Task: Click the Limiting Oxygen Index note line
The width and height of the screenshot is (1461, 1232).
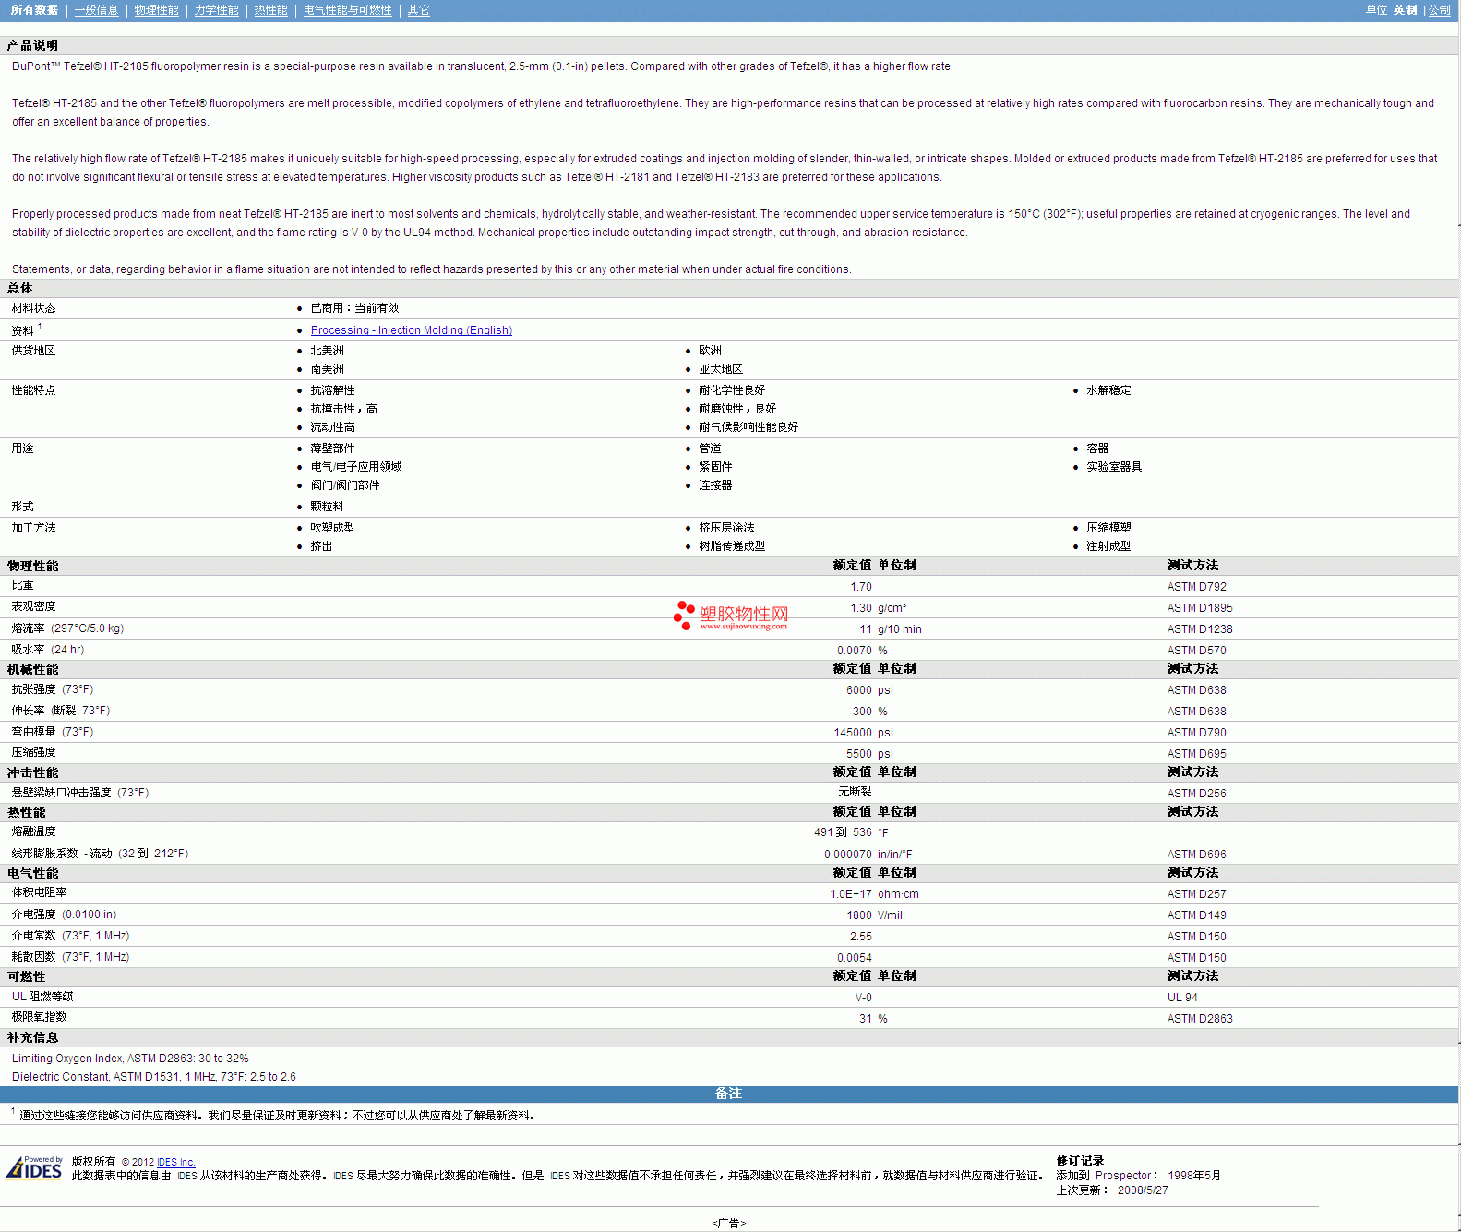Action: [x=130, y=1059]
